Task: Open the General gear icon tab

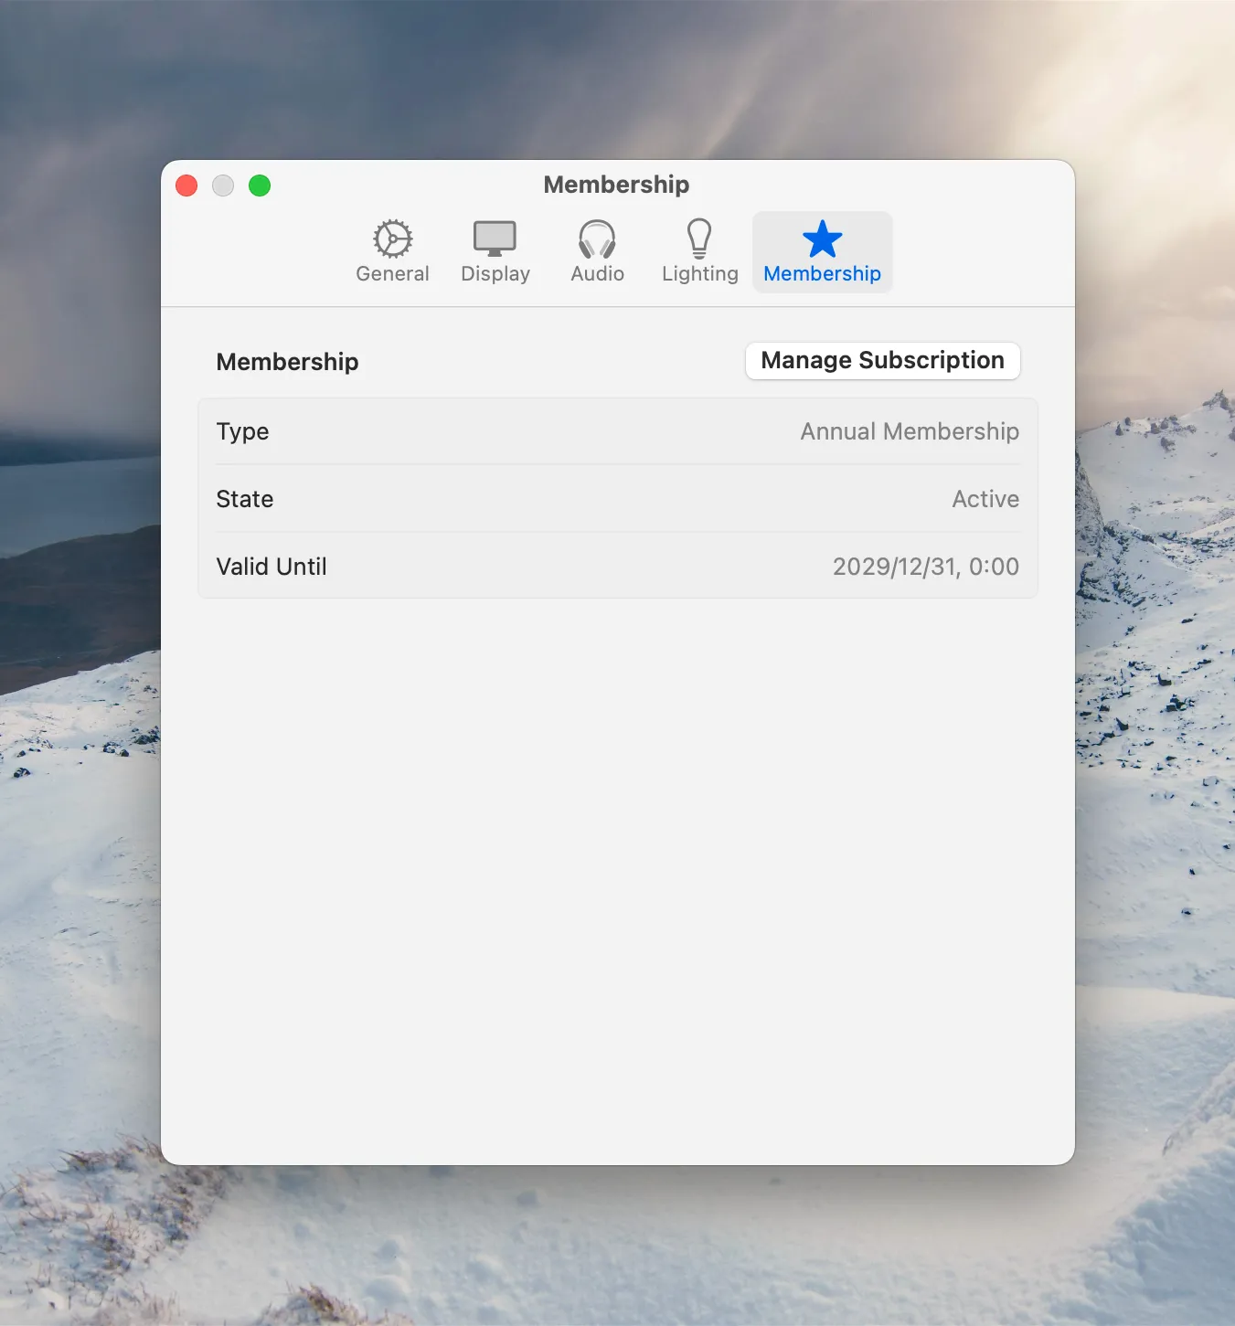Action: pyautogui.click(x=393, y=239)
